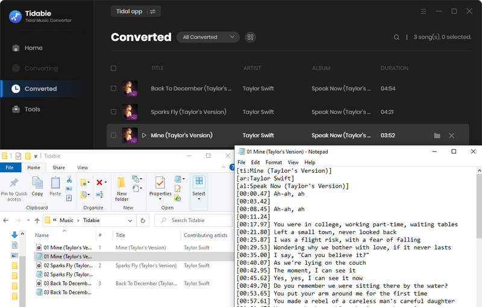Click the Back To December album thumbnail

click(x=130, y=88)
